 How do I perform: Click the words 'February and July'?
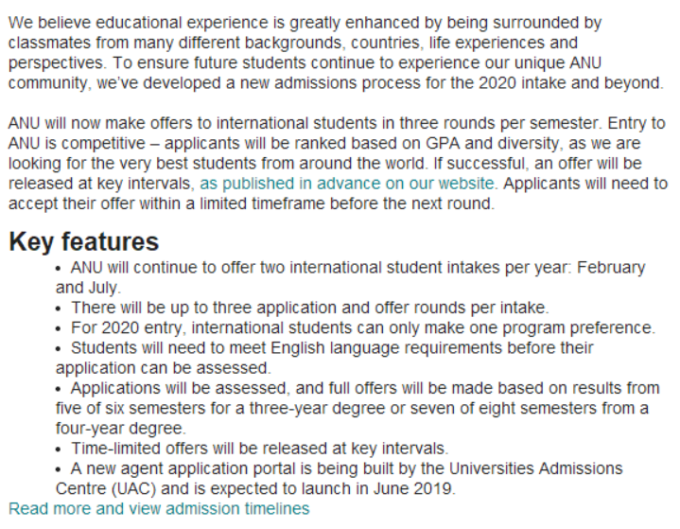coord(351,277)
